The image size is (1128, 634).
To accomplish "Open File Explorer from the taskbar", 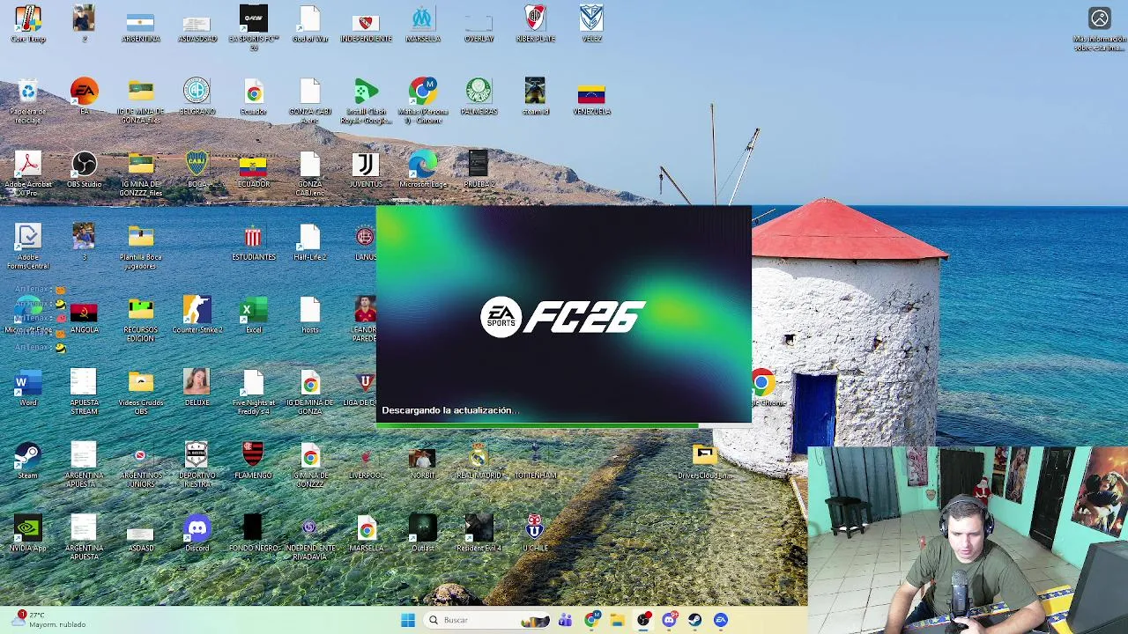I will (x=618, y=620).
